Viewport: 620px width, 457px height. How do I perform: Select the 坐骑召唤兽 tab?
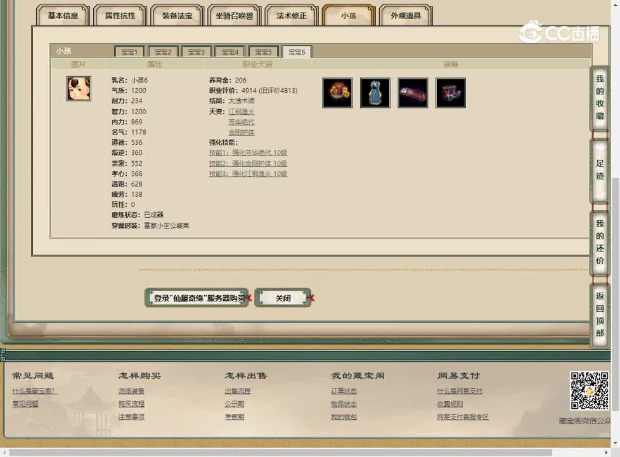[234, 15]
